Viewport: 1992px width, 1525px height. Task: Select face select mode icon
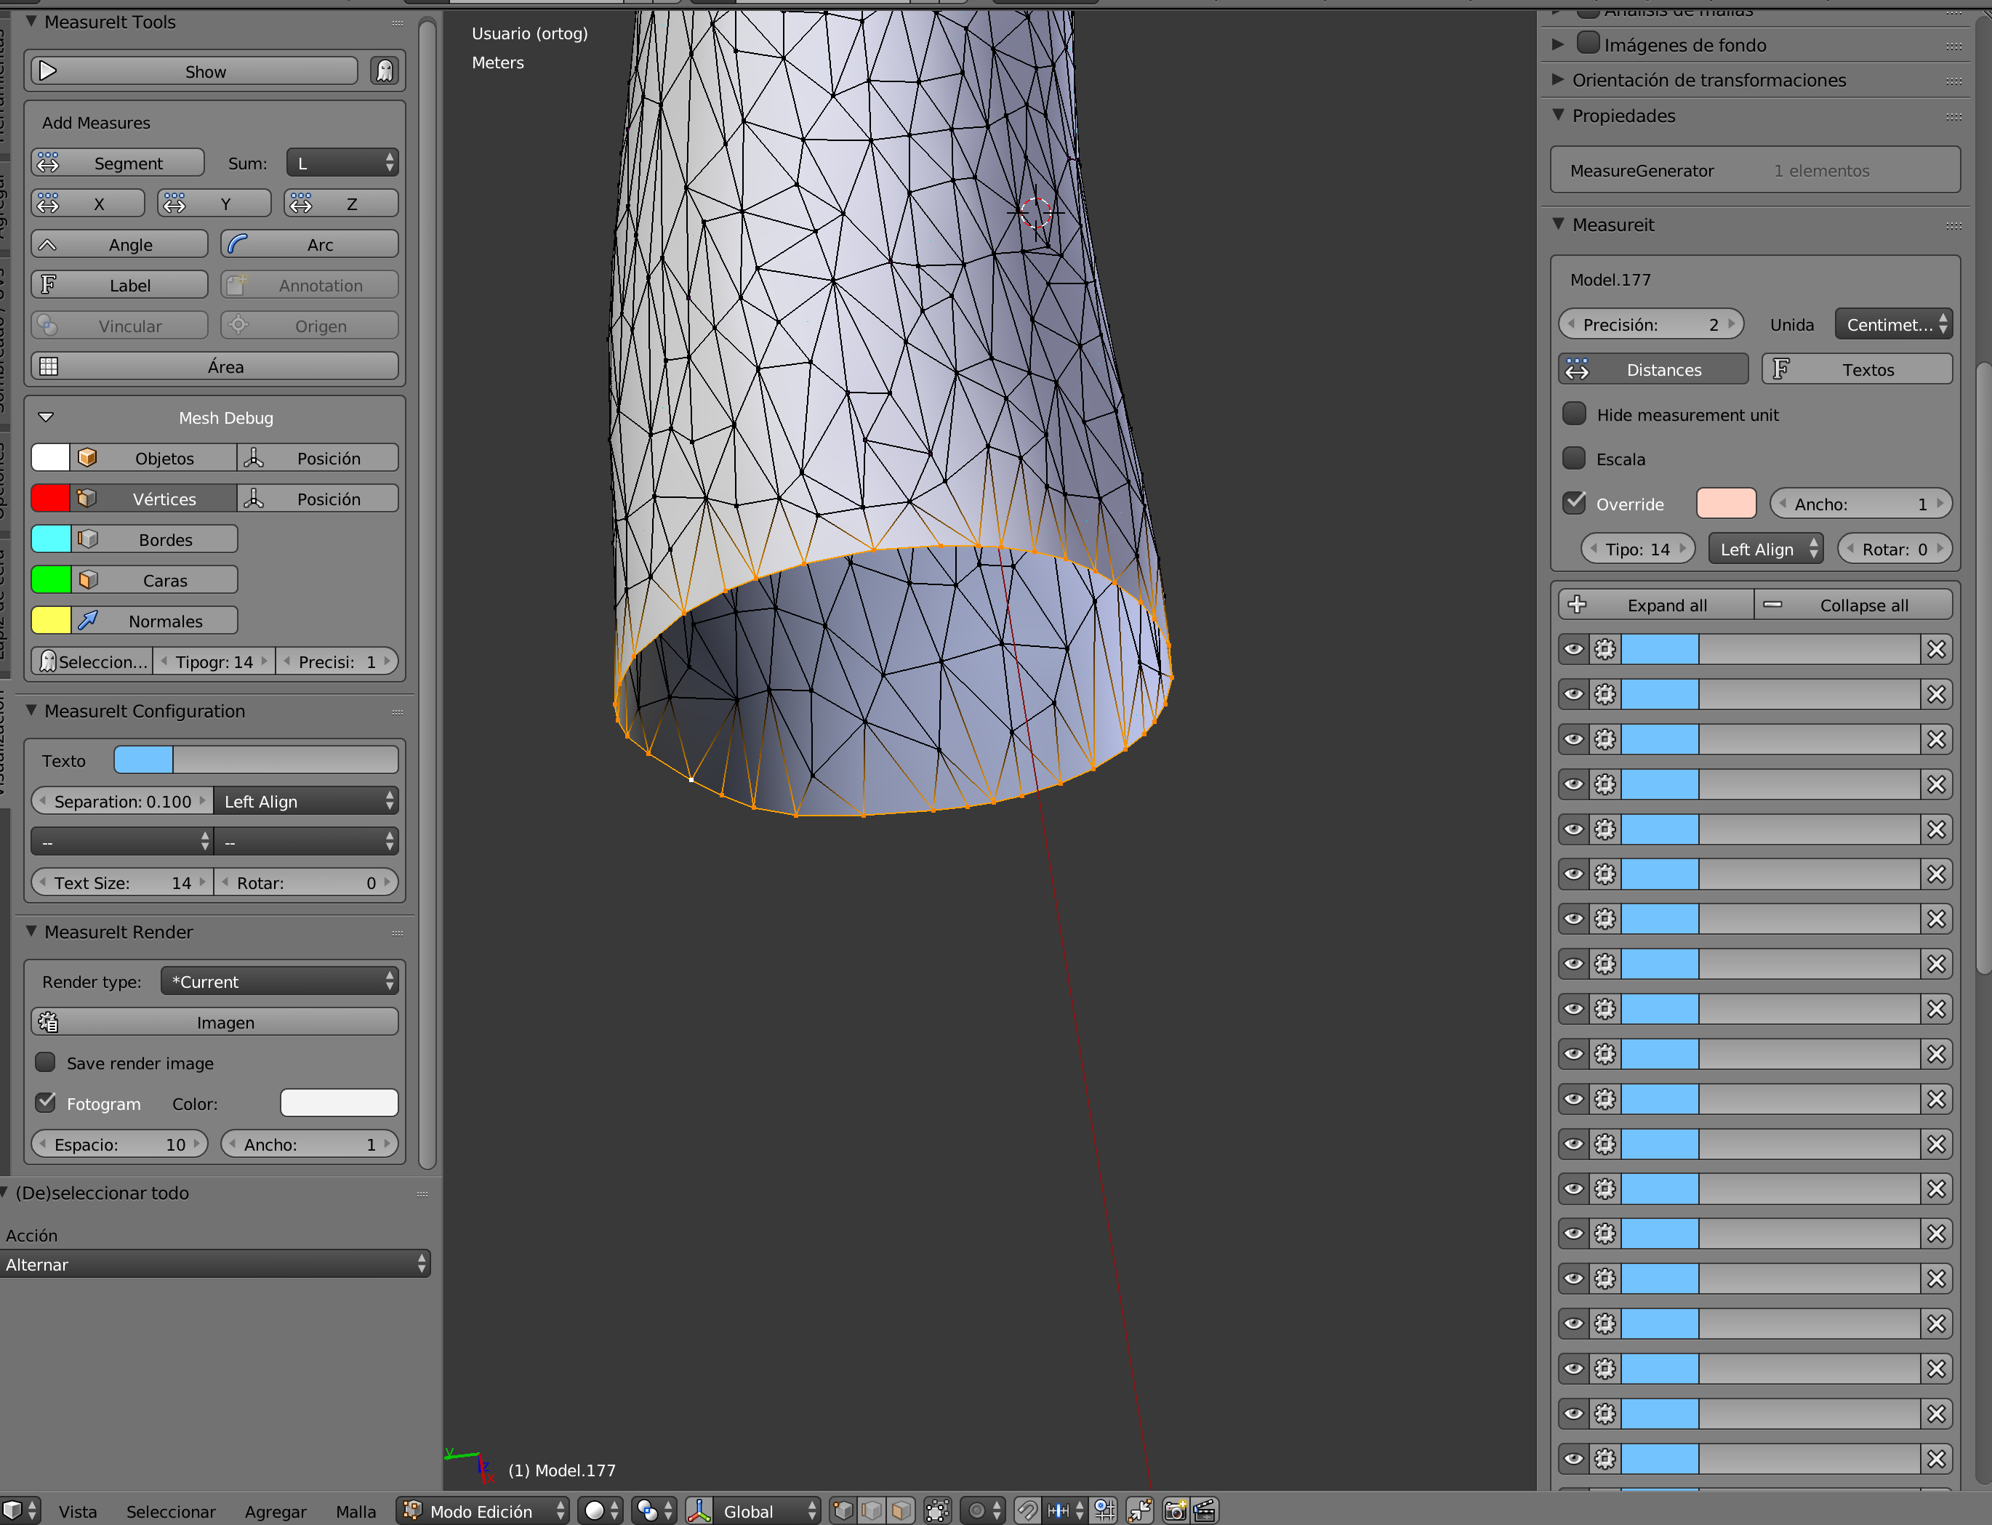901,1510
